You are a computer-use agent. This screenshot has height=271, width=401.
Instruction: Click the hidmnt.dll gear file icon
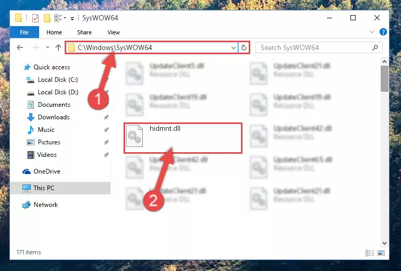point(135,136)
